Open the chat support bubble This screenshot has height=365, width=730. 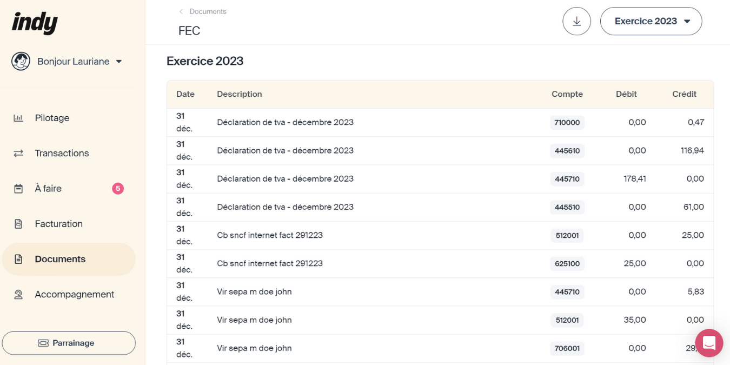[x=709, y=343]
